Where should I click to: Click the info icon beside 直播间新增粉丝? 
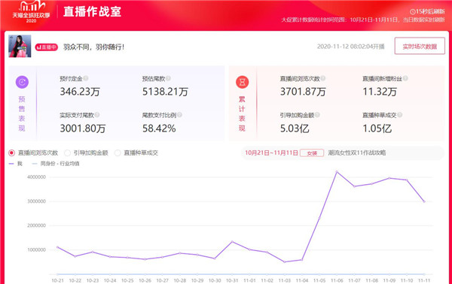[x=405, y=78]
